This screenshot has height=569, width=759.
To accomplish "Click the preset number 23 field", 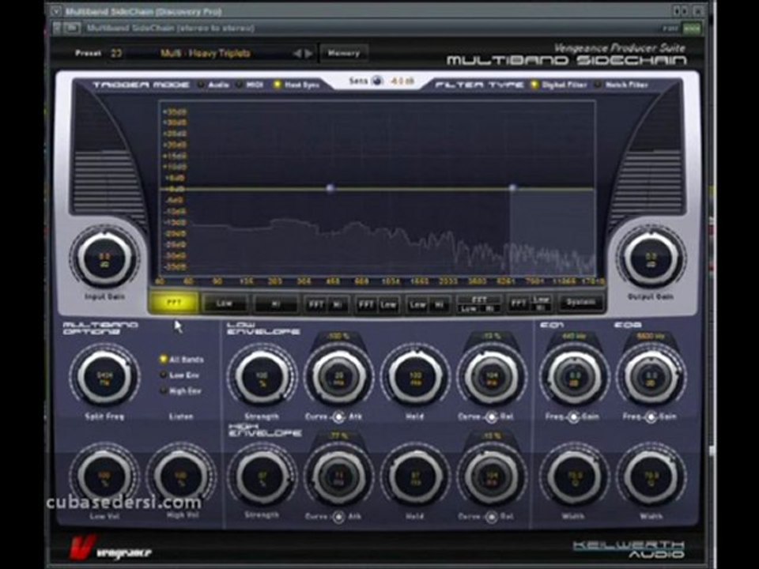I will [x=116, y=53].
